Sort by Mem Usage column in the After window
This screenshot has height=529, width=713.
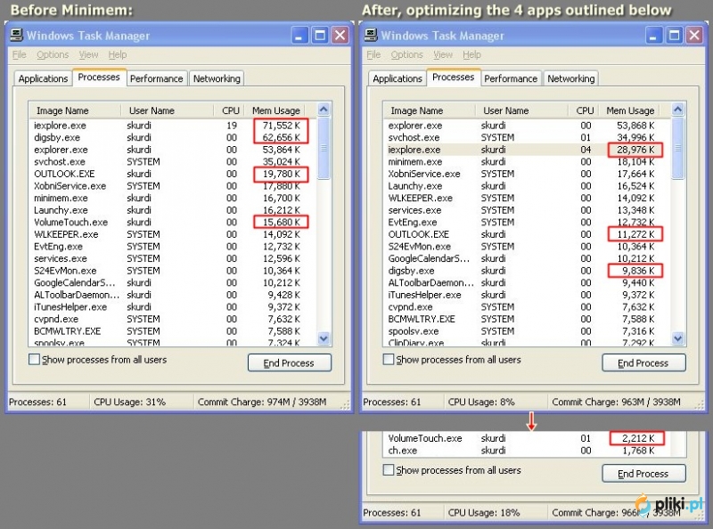coord(630,110)
